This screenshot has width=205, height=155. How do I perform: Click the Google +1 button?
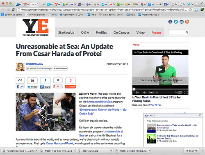(x=58, y=87)
